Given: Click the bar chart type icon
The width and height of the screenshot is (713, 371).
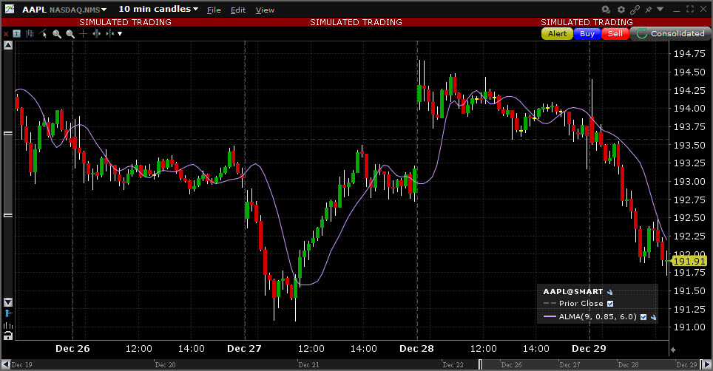Looking at the screenshot, I should [x=30, y=33].
